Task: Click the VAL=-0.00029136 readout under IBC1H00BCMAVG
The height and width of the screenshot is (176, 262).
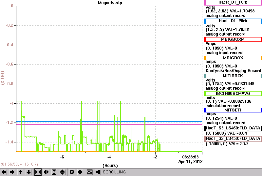Action: click(x=234, y=101)
